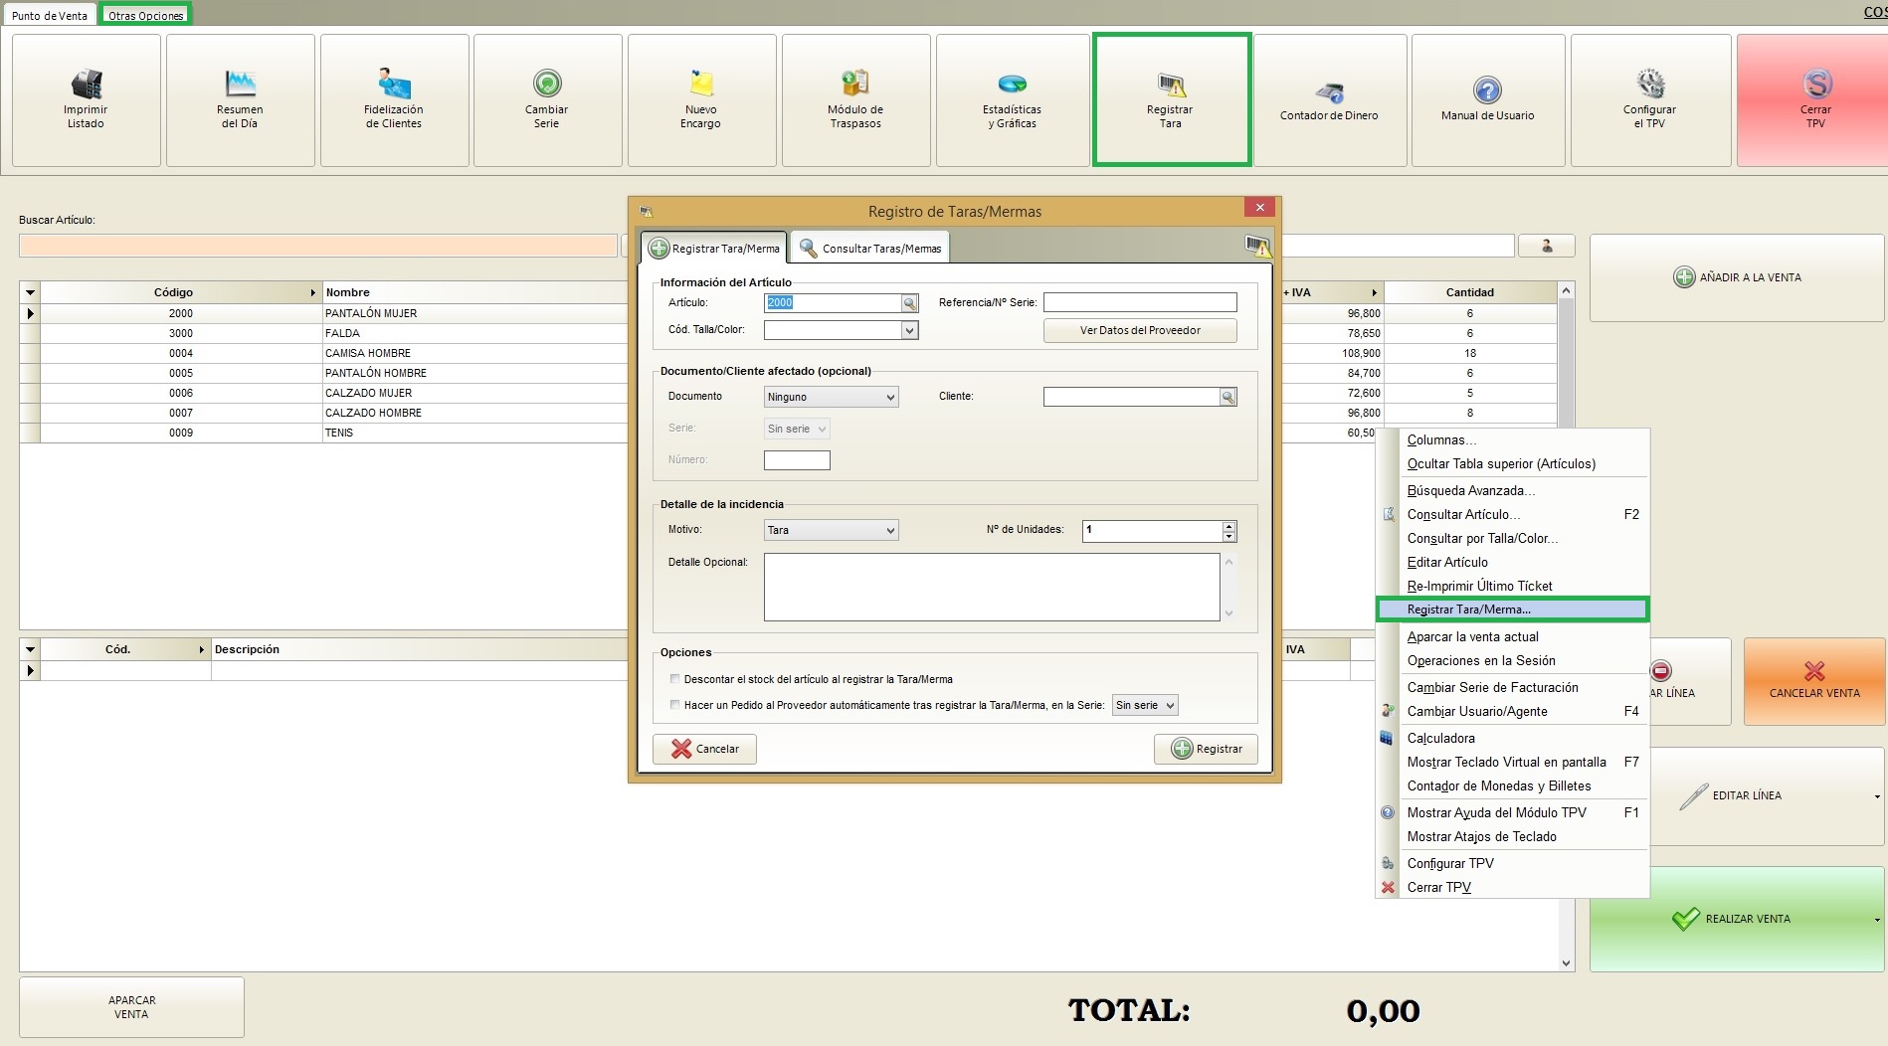Screen dimensions: 1888x1046
Task: Click articles table scrollbar up arrow
Action: pyautogui.click(x=1567, y=291)
